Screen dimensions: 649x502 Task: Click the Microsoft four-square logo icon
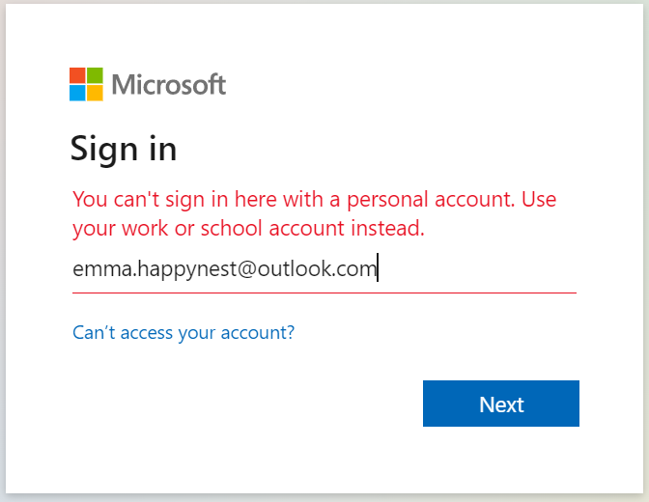pos(86,84)
